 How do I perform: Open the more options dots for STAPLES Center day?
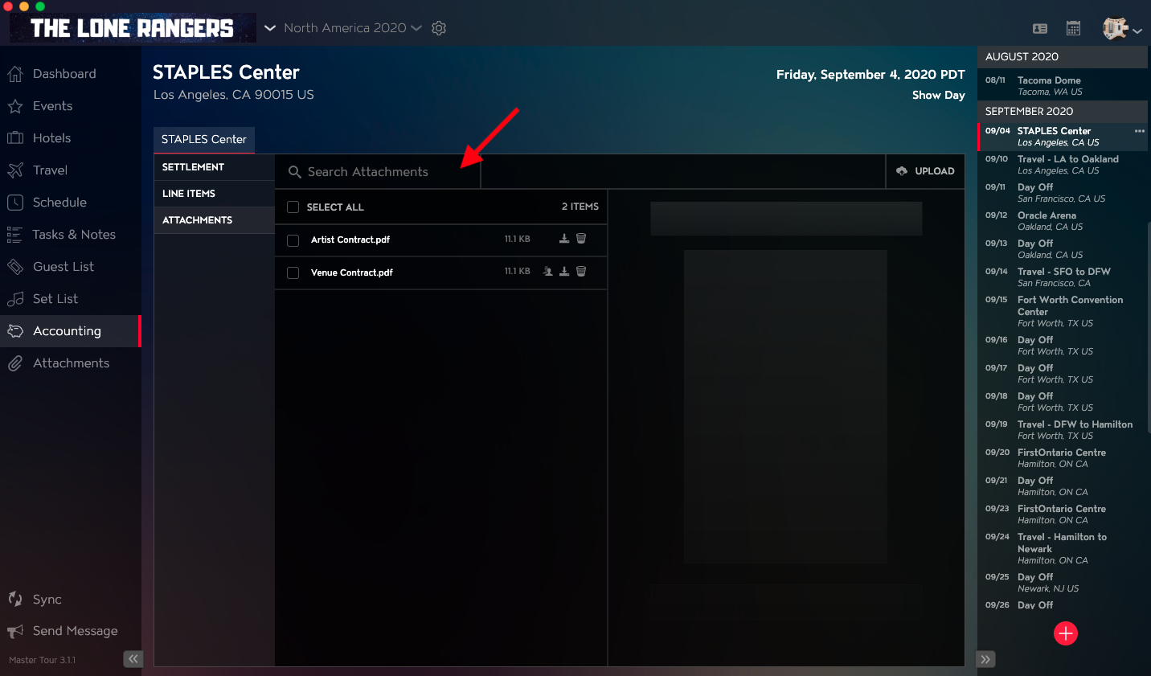tap(1140, 131)
